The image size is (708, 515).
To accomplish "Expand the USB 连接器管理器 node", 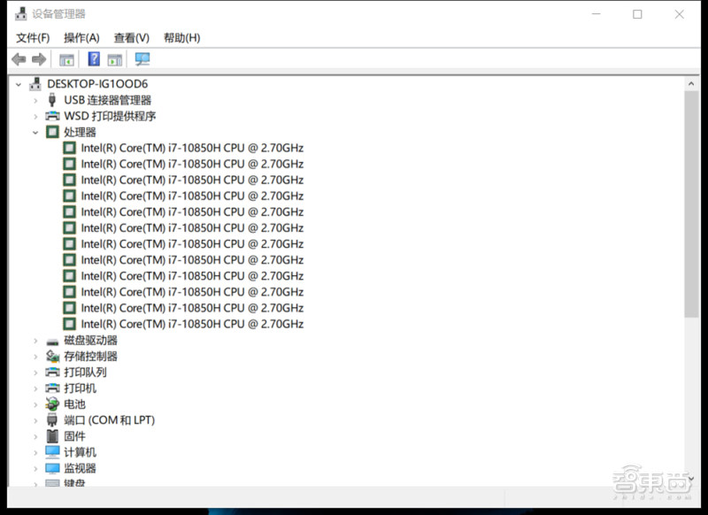I will coord(35,99).
